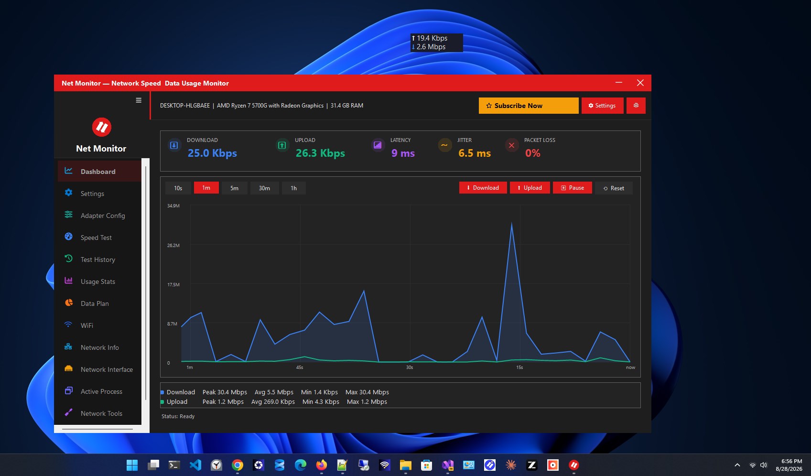Click the Windows Start button

coord(132,465)
